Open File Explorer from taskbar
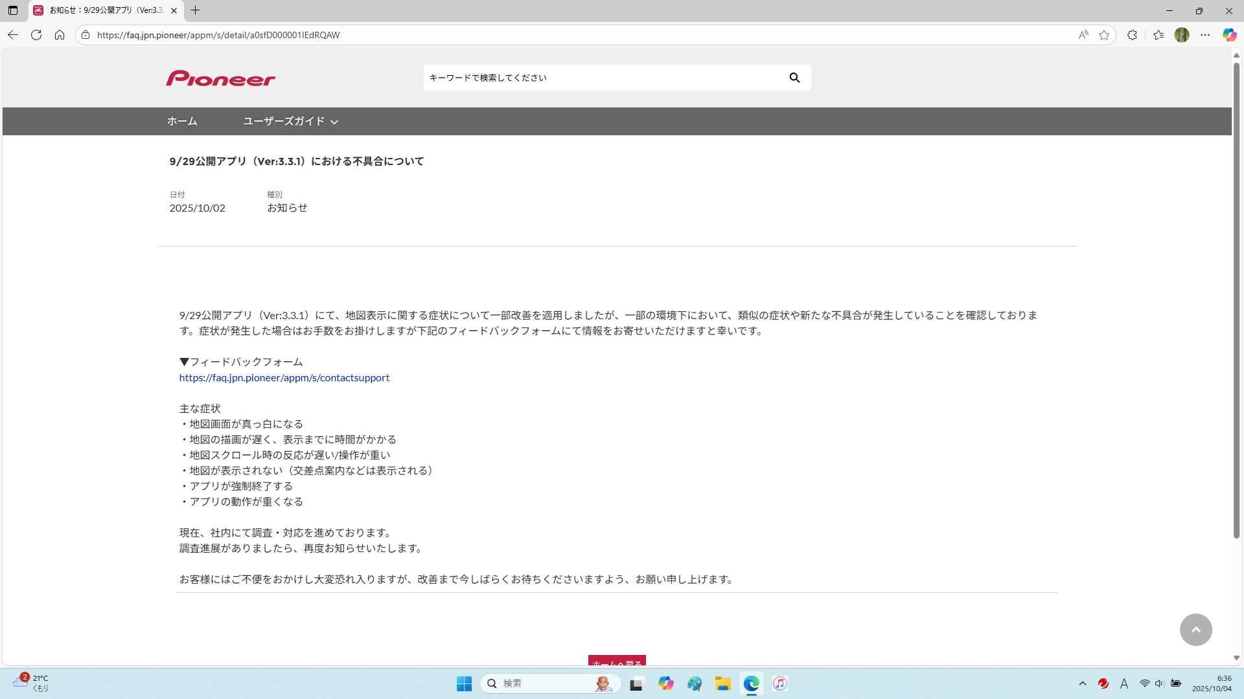The image size is (1244, 699). coord(722,683)
